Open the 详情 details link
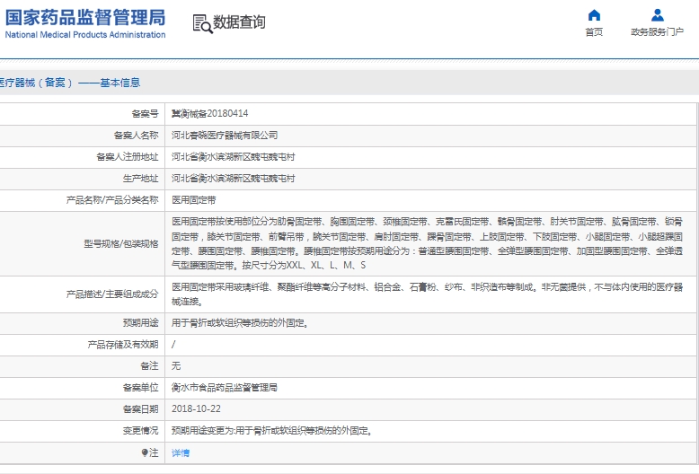699x474 pixels. [181, 452]
